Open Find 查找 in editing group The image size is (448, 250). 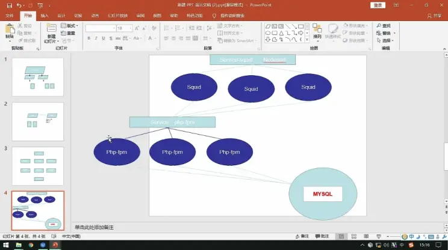coord(384,26)
